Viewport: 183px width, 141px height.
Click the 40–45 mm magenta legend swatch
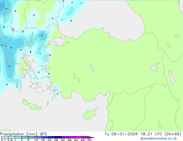pyautogui.click(x=78, y=137)
